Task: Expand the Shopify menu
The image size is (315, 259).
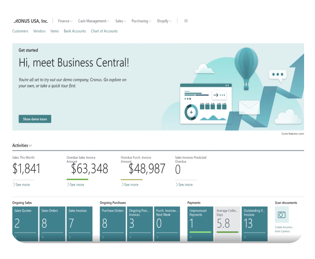Action: [x=164, y=21]
